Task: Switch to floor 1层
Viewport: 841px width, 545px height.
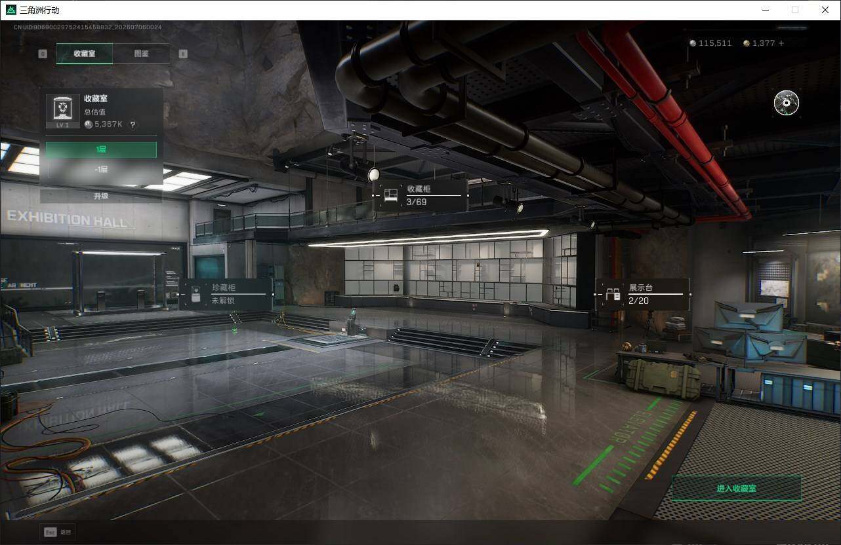Action: coord(101,150)
